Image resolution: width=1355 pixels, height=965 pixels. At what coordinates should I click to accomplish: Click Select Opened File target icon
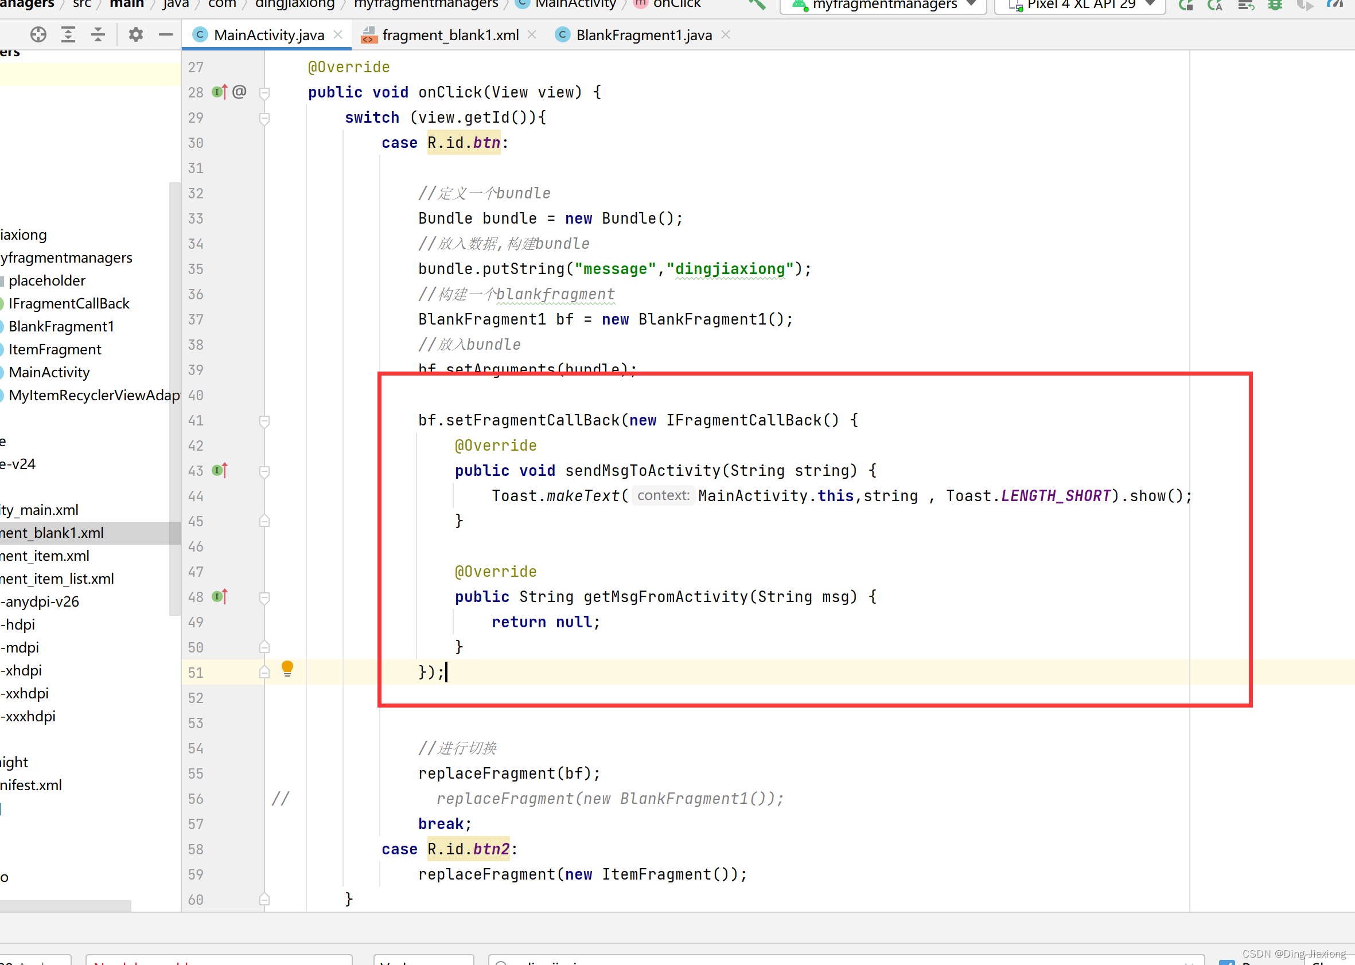(x=38, y=35)
